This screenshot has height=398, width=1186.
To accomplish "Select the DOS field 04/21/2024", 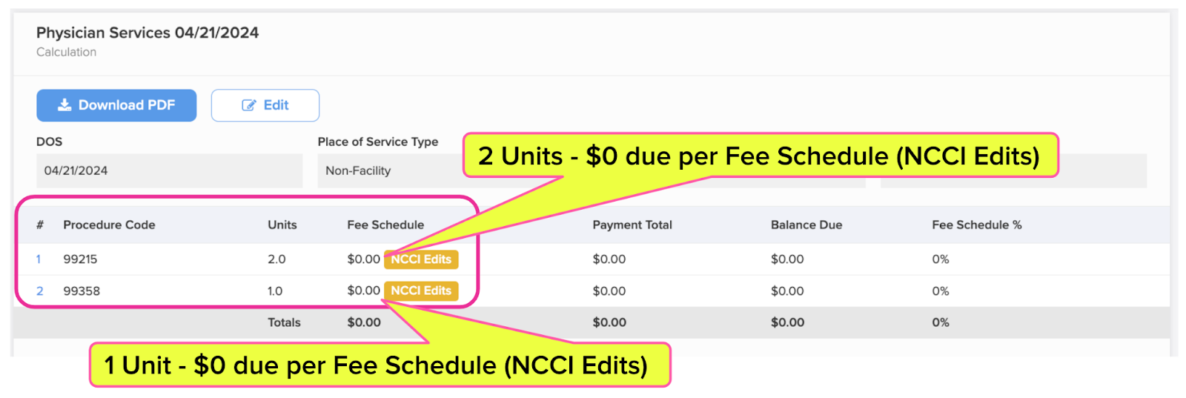I will [x=169, y=170].
